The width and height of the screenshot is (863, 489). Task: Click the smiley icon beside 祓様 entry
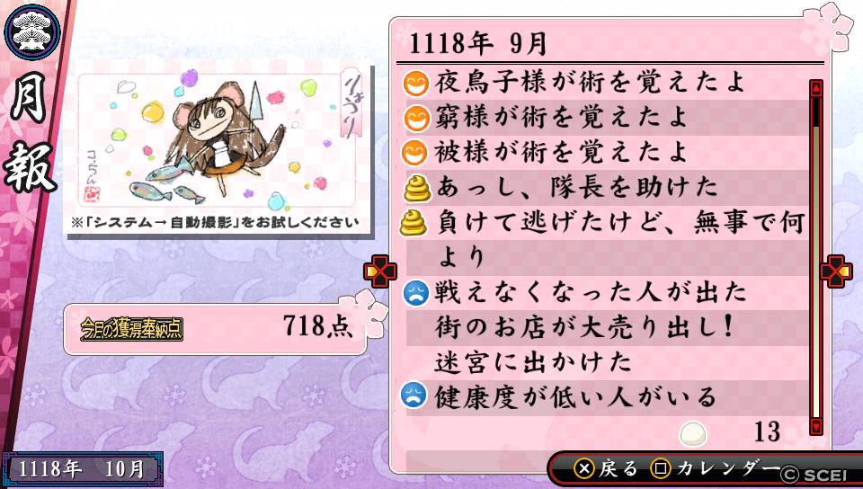coord(415,153)
